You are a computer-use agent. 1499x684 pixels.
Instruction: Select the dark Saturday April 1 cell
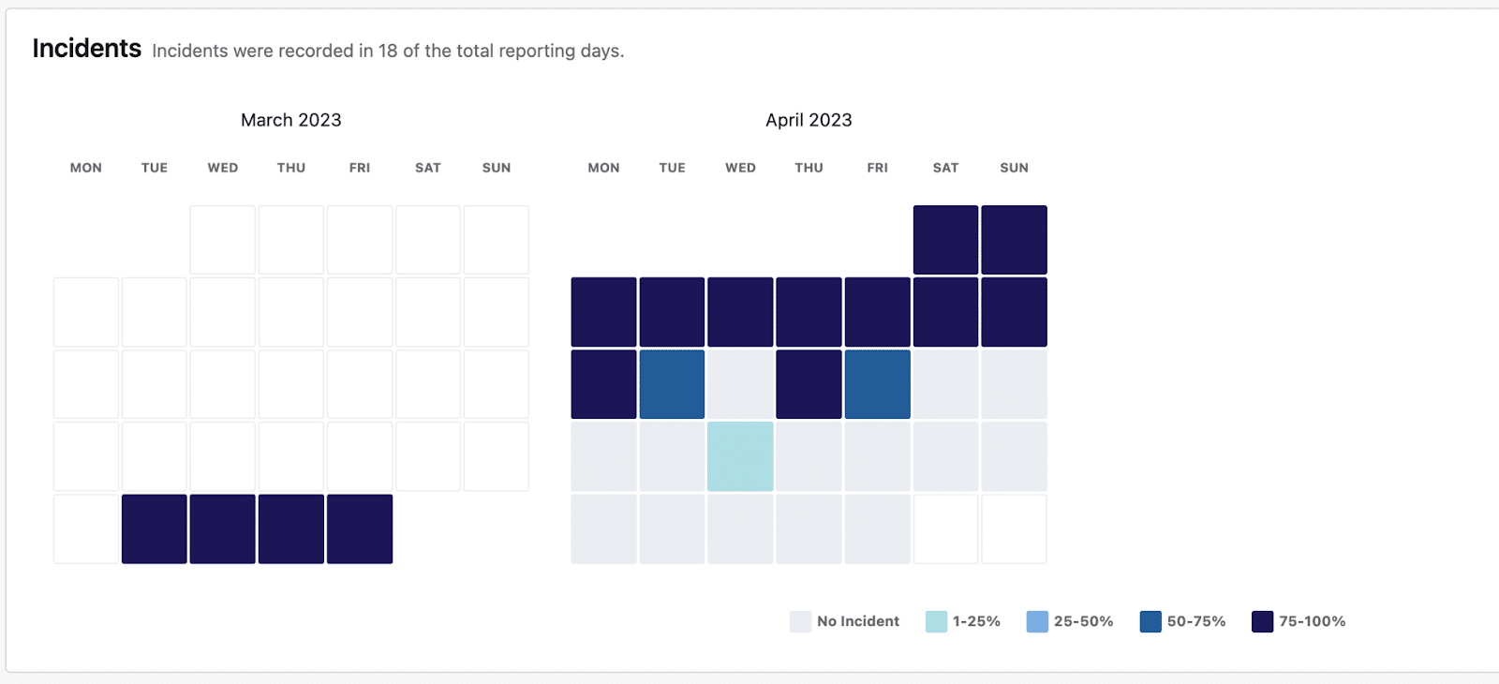pyautogui.click(x=945, y=240)
